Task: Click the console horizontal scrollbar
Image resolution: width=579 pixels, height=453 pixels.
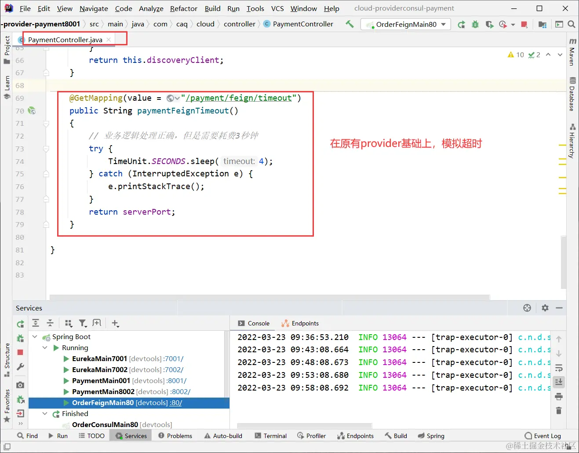Action: click(304, 426)
